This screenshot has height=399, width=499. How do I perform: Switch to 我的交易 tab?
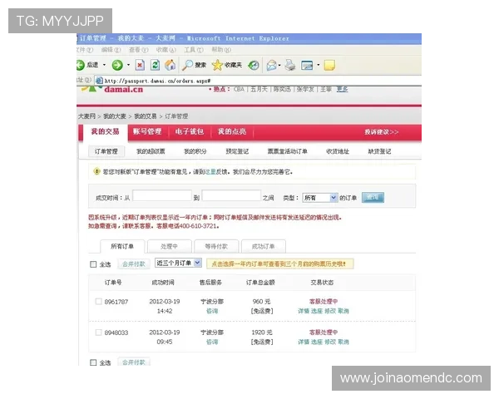coord(106,132)
